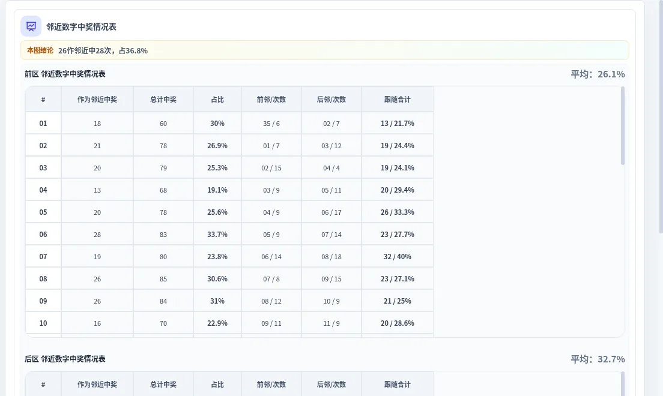This screenshot has width=663, height=396.
Task: Click the 33.7% ratio in row 06
Action: click(217, 234)
